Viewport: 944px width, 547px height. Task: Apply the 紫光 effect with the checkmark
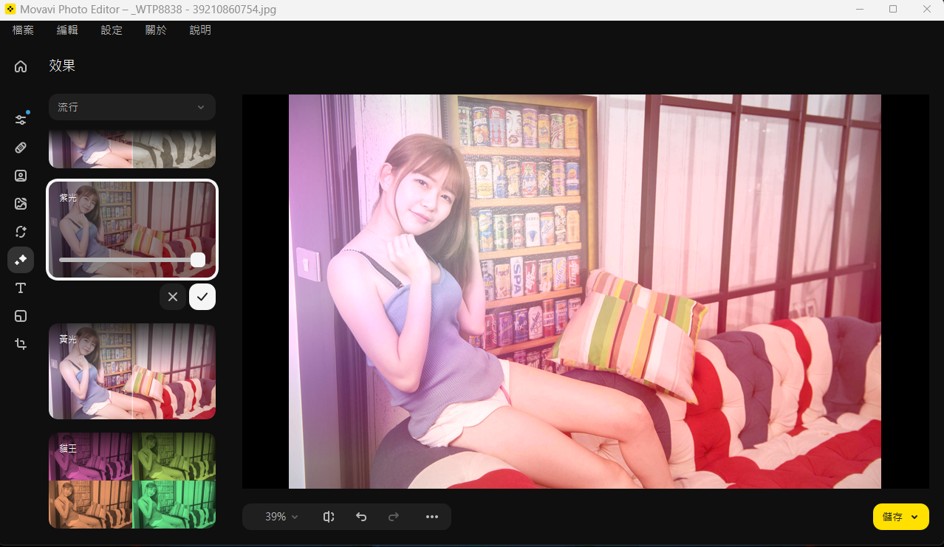[202, 297]
